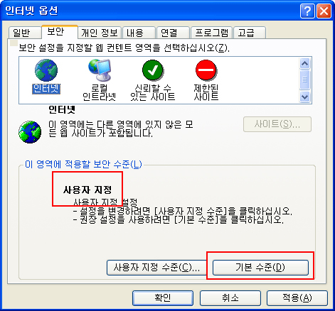
Task: Choose the green check 신뢰할 수 있는 사이트 icon
Action: click(x=153, y=70)
